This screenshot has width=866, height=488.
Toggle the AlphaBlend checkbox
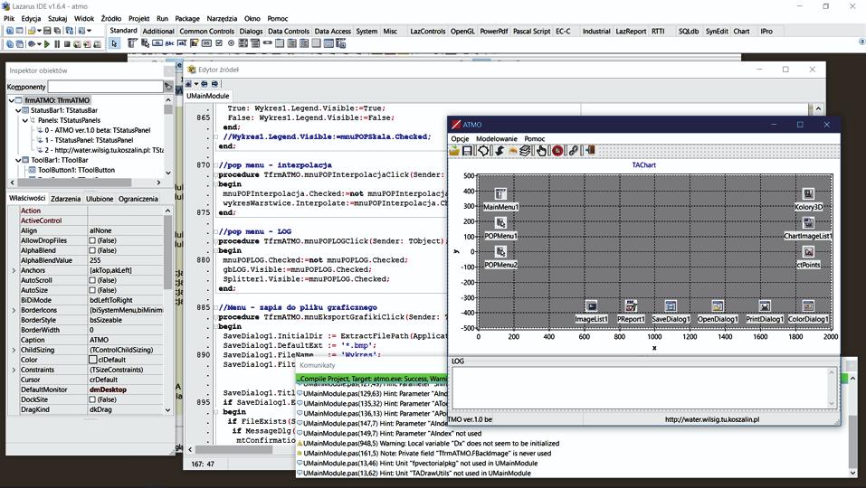(x=93, y=250)
